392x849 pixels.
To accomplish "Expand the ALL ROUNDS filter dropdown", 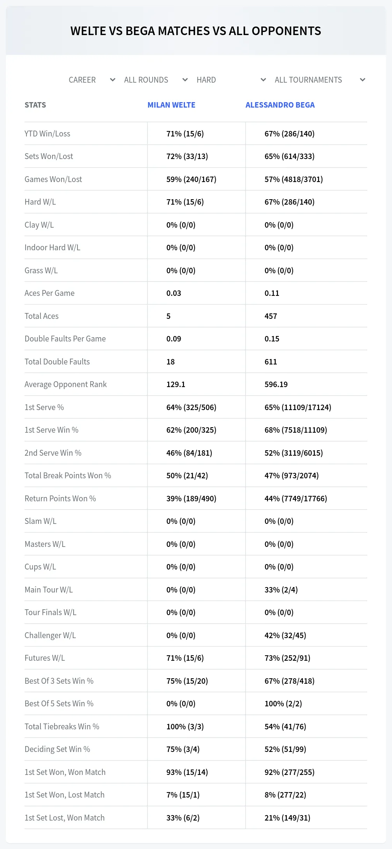I will pyautogui.click(x=156, y=80).
